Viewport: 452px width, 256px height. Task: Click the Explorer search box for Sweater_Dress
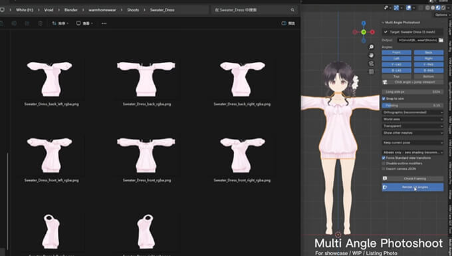coord(254,10)
